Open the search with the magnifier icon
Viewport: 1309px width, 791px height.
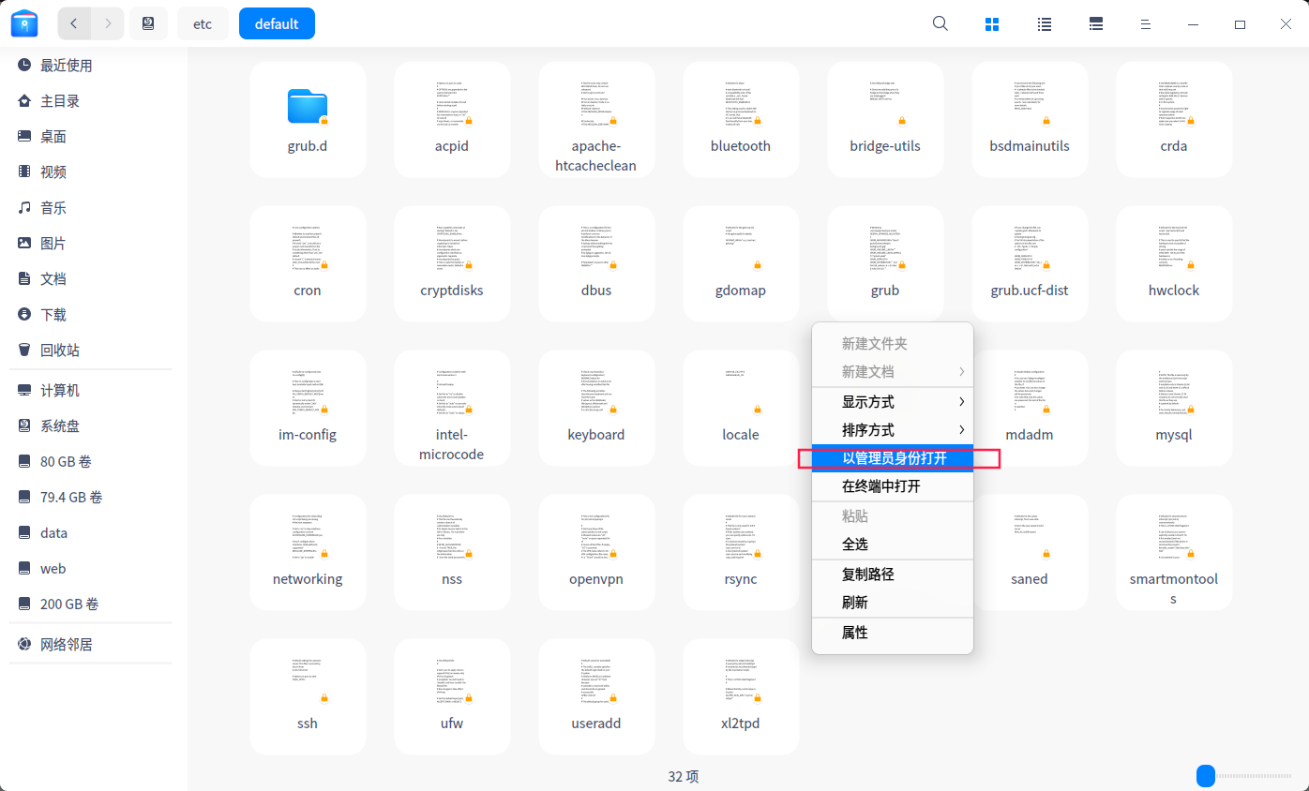[x=940, y=23]
